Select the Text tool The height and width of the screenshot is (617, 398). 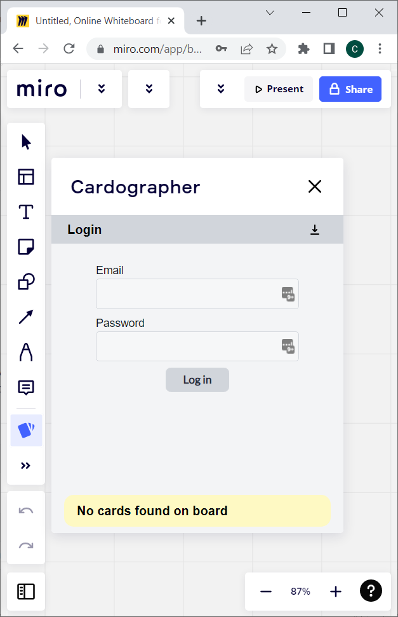coord(26,212)
